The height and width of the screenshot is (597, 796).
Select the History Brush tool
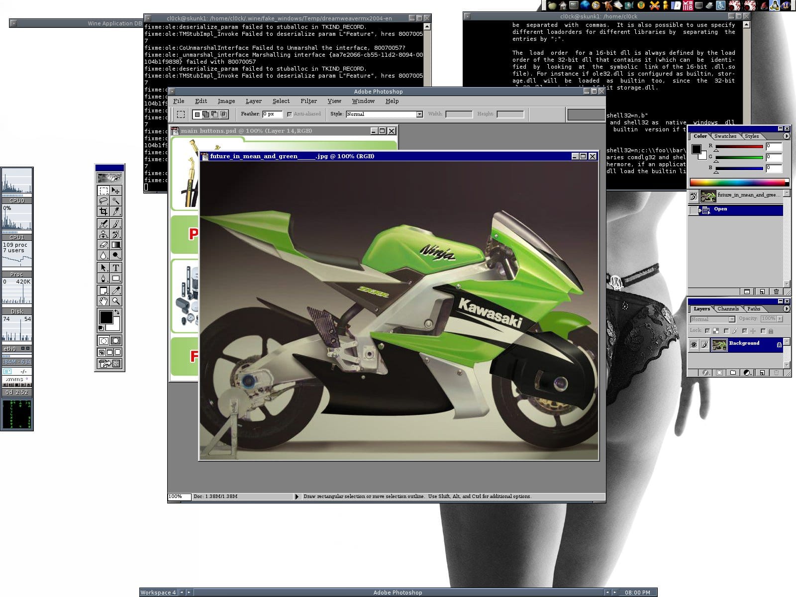[115, 234]
